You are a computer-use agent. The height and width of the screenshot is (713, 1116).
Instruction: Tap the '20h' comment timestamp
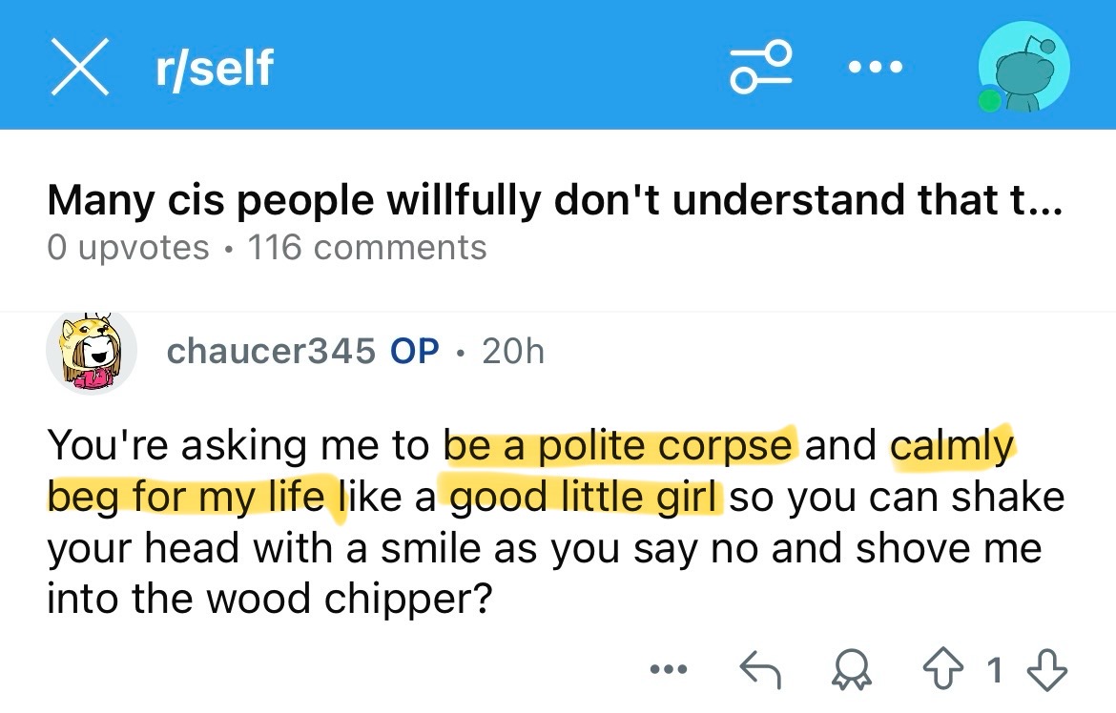(x=512, y=352)
